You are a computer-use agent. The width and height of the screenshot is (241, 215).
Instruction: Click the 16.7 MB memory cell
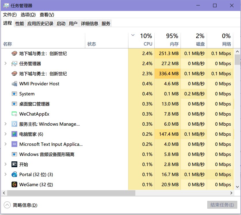click(x=168, y=174)
